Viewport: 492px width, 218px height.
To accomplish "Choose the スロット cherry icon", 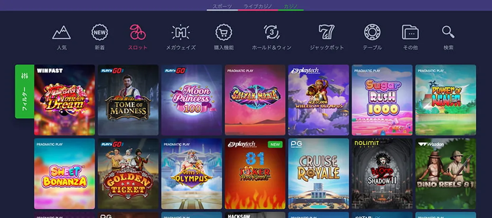I will [x=138, y=32].
